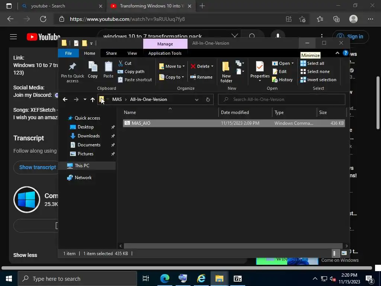Viewport: 381px width, 286px height.
Task: Click Select none in ribbon
Action: (x=315, y=71)
